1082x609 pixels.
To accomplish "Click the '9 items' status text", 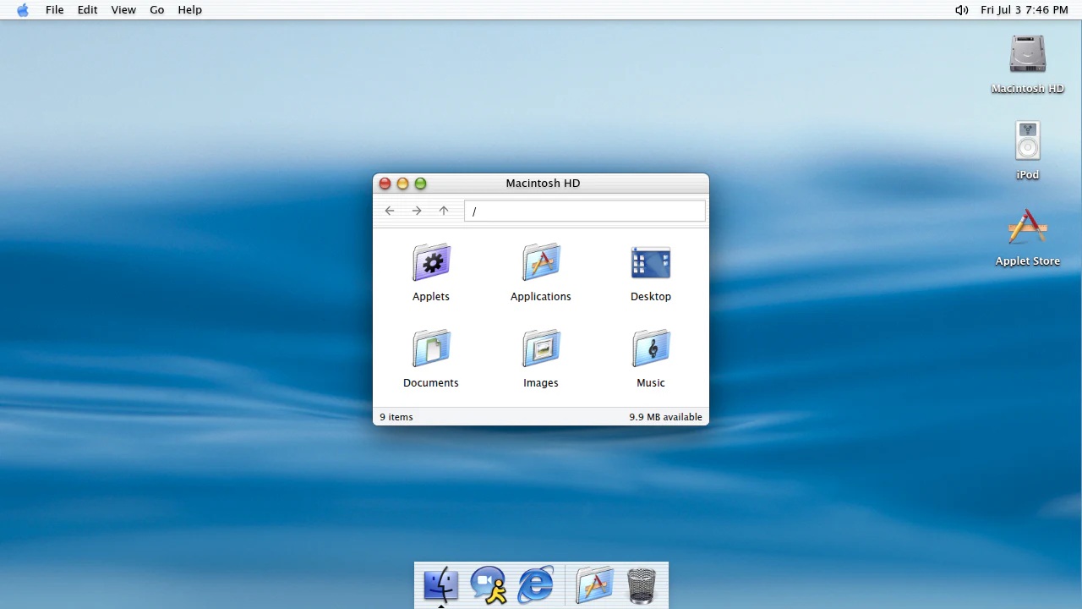I will [x=396, y=417].
